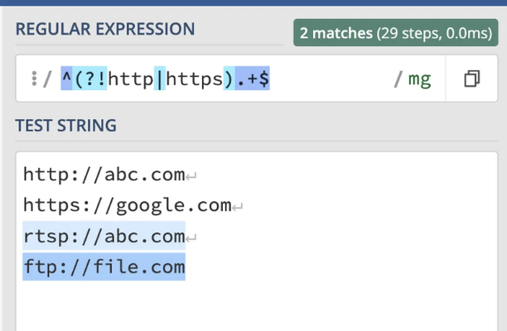The width and height of the screenshot is (507, 331).
Task: Click the TEST STRING section heading
Action: [x=65, y=125]
